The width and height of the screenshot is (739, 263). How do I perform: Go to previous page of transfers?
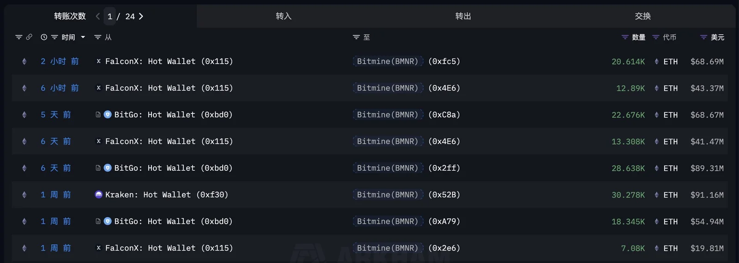pyautogui.click(x=98, y=16)
